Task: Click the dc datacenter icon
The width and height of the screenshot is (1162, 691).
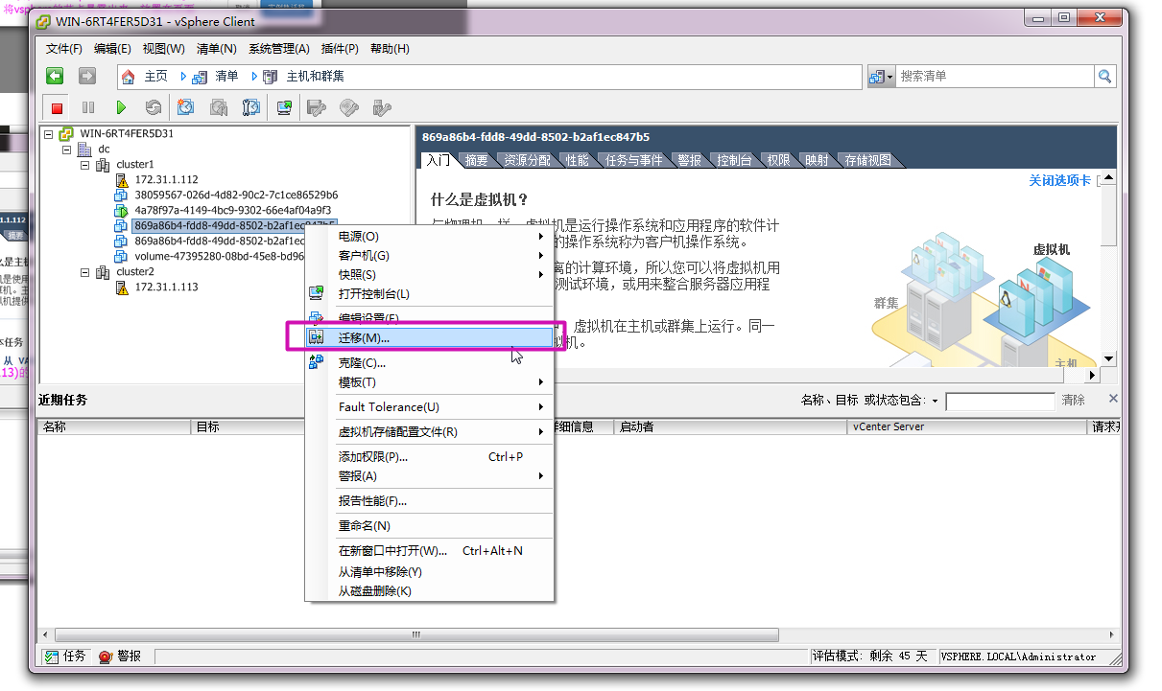Action: point(84,150)
